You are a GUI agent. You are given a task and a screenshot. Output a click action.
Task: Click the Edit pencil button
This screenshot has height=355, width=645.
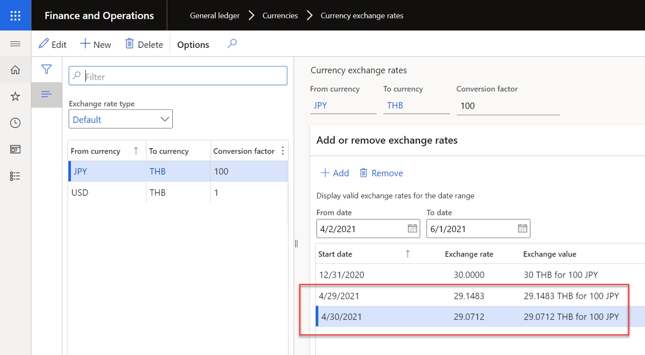[x=53, y=44]
